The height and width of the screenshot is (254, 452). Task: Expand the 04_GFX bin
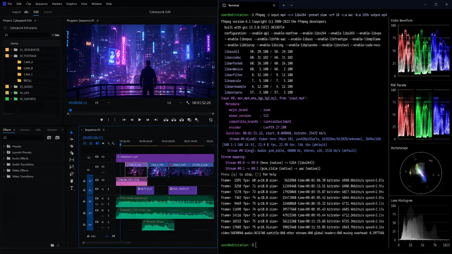[x=11, y=93]
